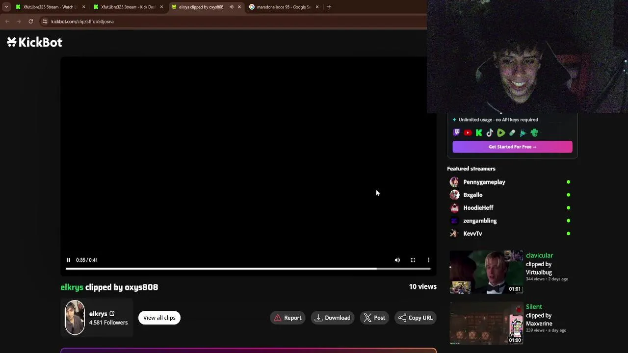
Task: Click the green Trovo platform icon
Action: click(x=534, y=132)
